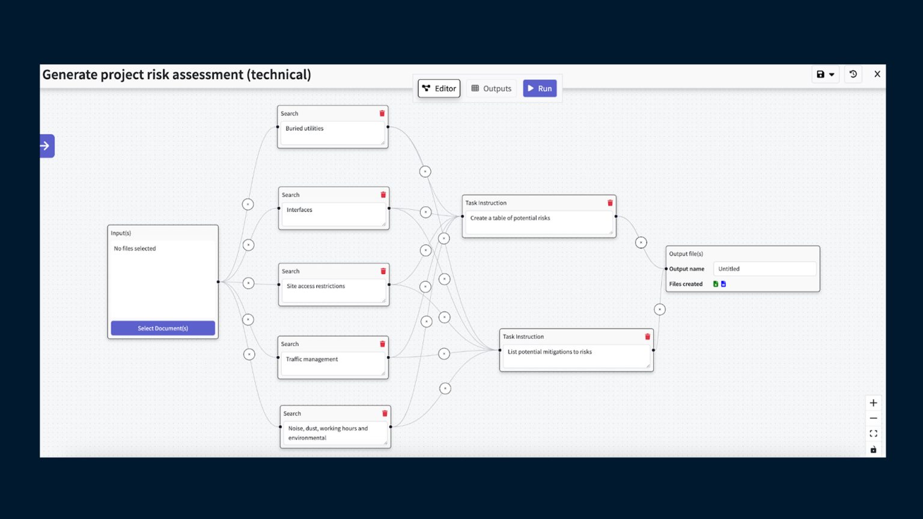Switch to the Editor tab
The image size is (923, 519).
click(x=439, y=88)
